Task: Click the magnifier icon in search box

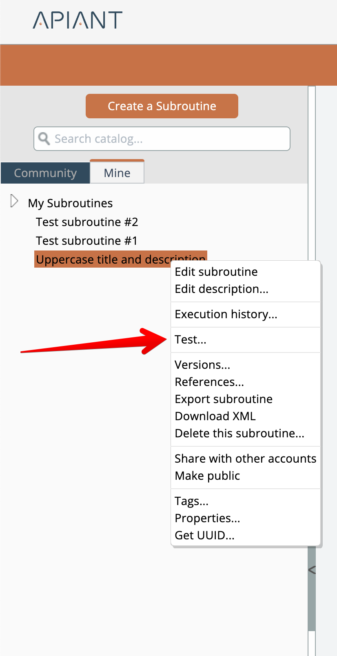Action: click(44, 139)
